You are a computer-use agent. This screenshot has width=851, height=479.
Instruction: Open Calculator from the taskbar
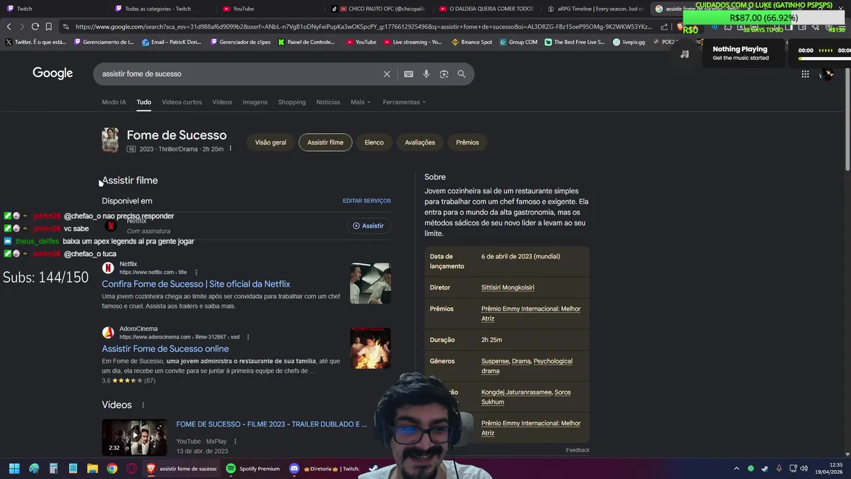click(53, 468)
